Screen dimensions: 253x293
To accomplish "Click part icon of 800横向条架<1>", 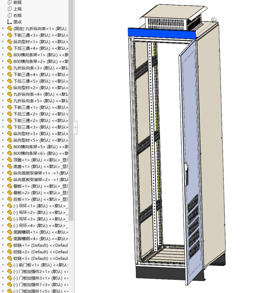I will tap(10, 55).
